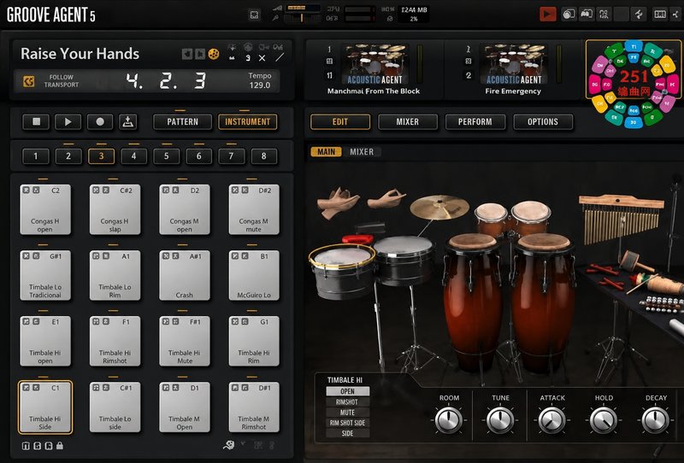684x463 pixels.
Task: Click the last icon in the top toolbar
Action: point(675,15)
